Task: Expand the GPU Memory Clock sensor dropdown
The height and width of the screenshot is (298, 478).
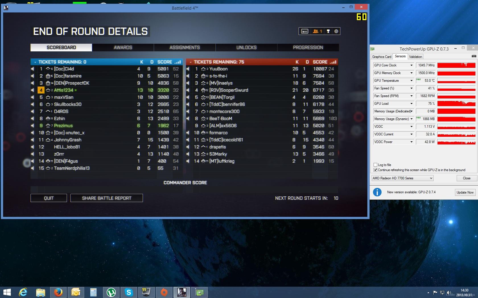Action: click(411, 73)
